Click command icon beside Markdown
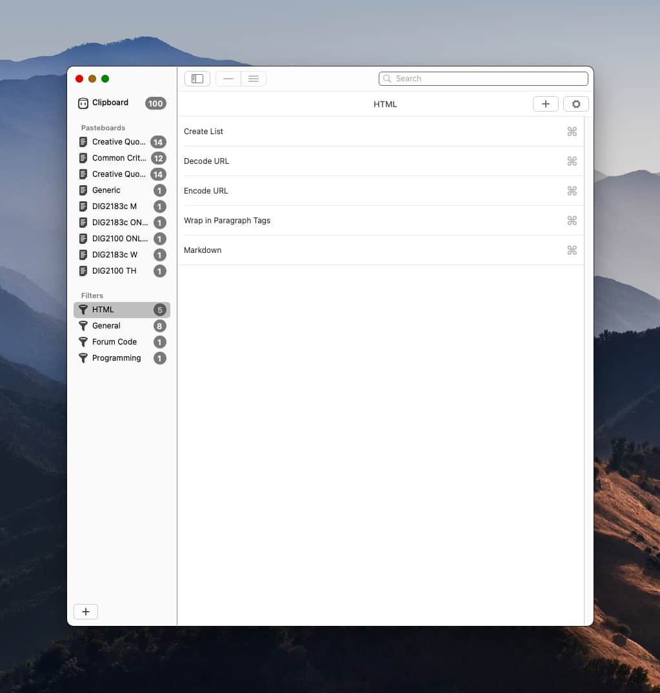 point(572,250)
